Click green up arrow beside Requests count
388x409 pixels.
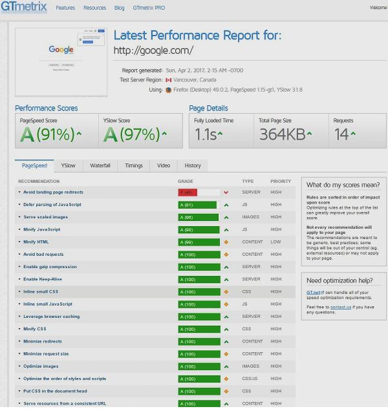point(353,134)
